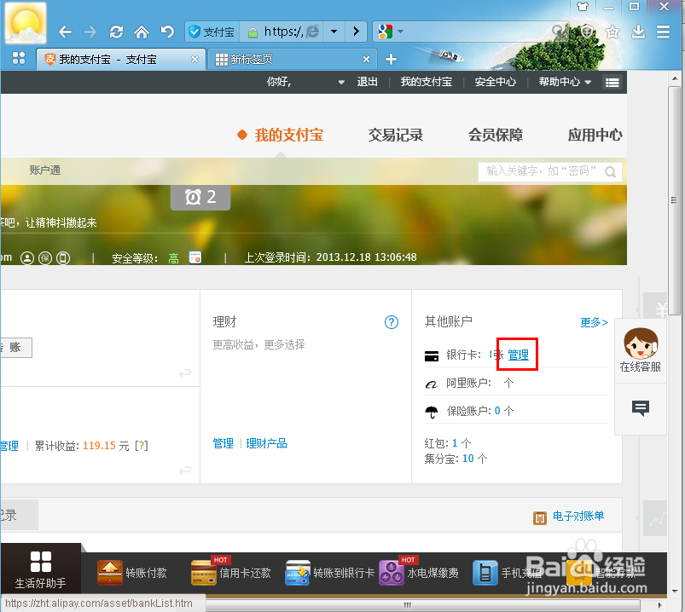Open the 应用中心 navigation tab
Viewport: 685px width, 612px height.
[x=595, y=135]
